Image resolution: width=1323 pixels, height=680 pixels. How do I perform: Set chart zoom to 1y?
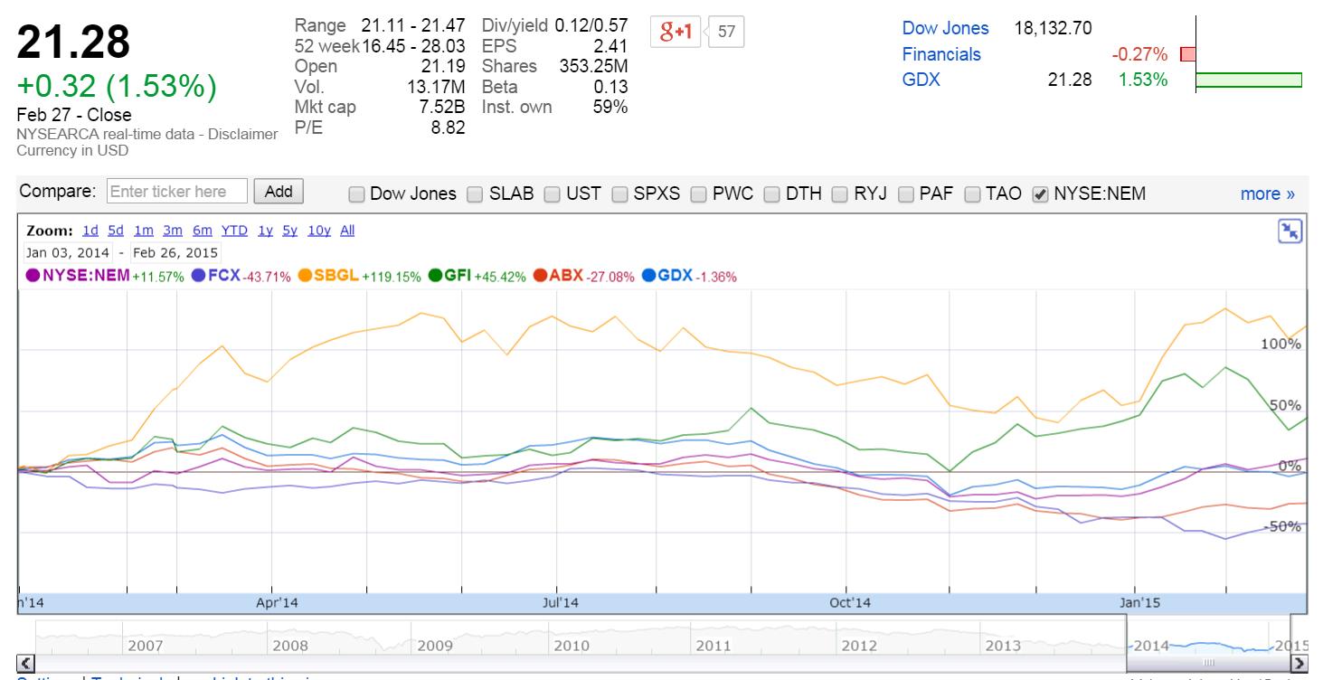coord(265,231)
